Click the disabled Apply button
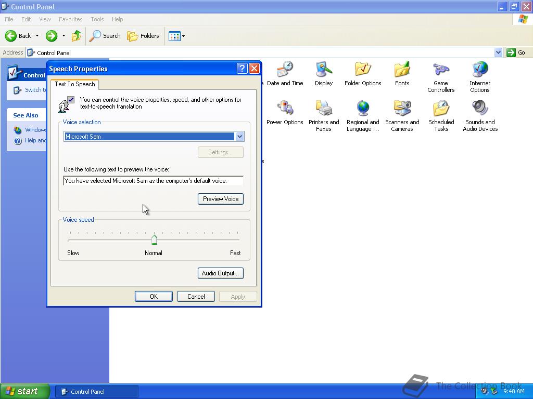 238,297
